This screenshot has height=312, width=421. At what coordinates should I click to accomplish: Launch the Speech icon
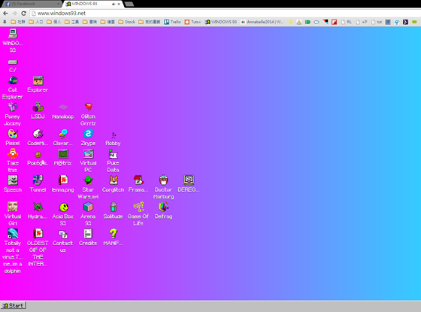(13, 180)
